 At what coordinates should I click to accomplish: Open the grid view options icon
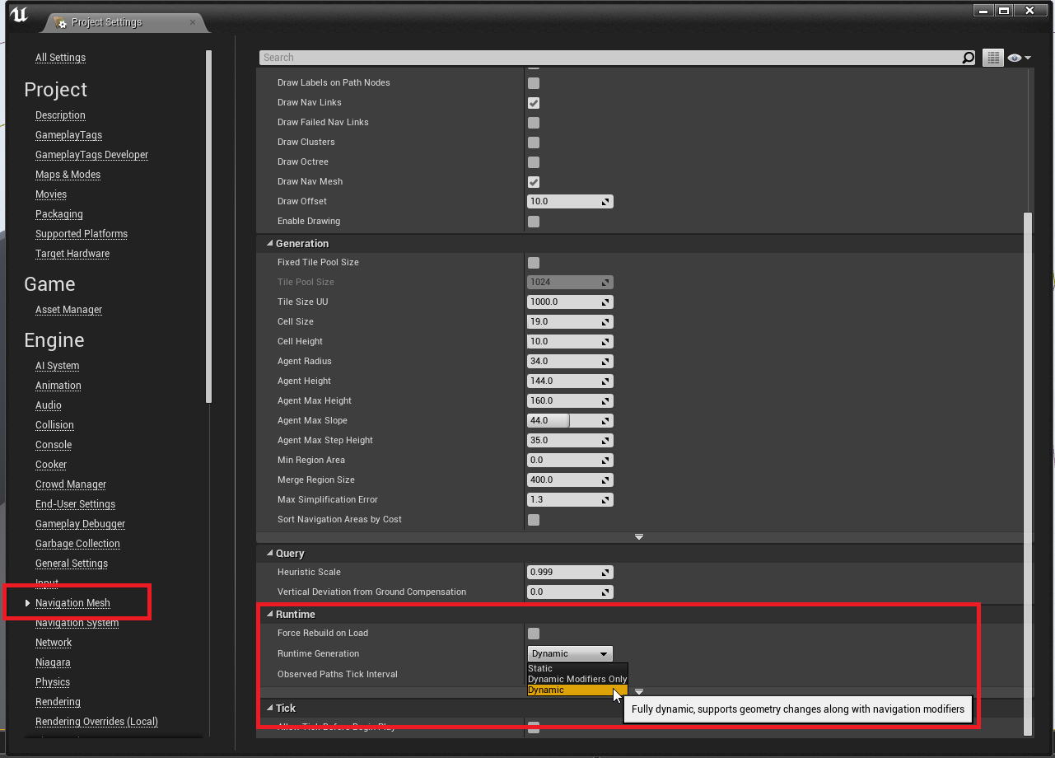[993, 58]
